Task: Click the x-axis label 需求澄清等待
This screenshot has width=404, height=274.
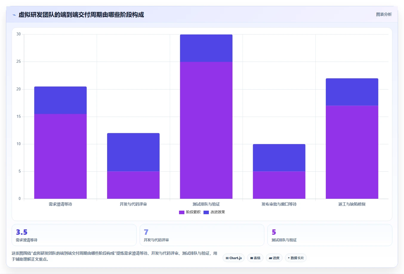Action: (61, 204)
